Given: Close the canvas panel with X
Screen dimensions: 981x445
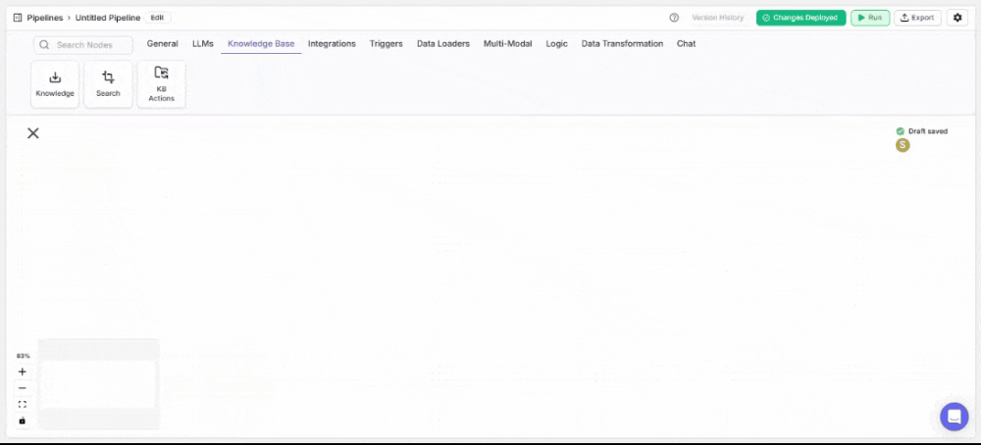Looking at the screenshot, I should [x=33, y=133].
